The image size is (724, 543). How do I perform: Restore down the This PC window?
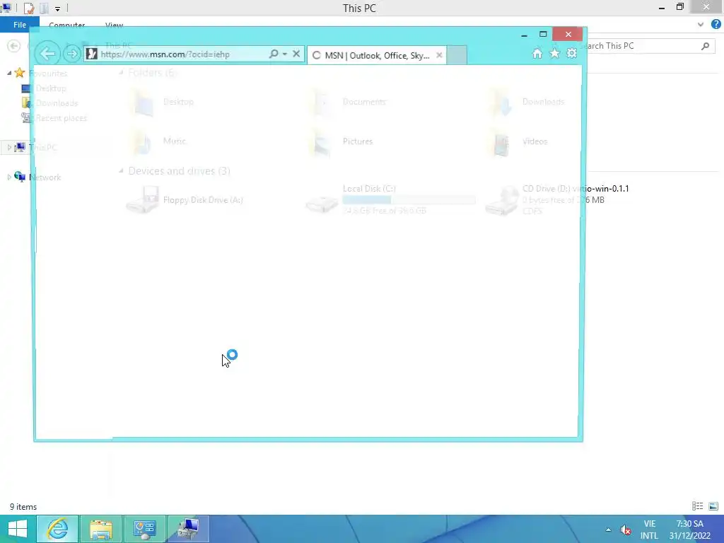tap(679, 7)
